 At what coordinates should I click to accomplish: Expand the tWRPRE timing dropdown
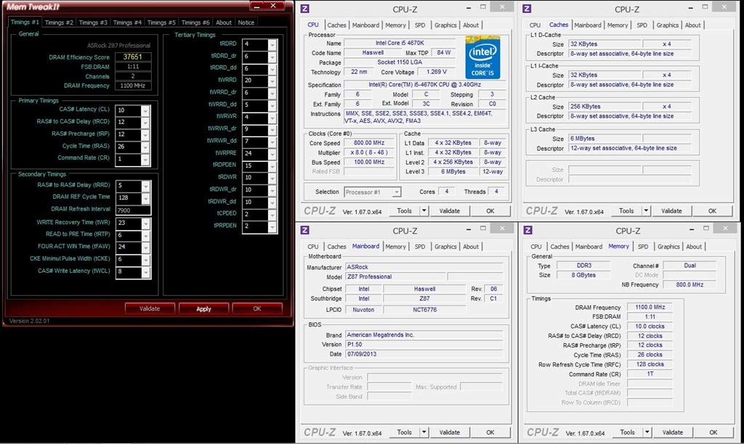point(272,153)
